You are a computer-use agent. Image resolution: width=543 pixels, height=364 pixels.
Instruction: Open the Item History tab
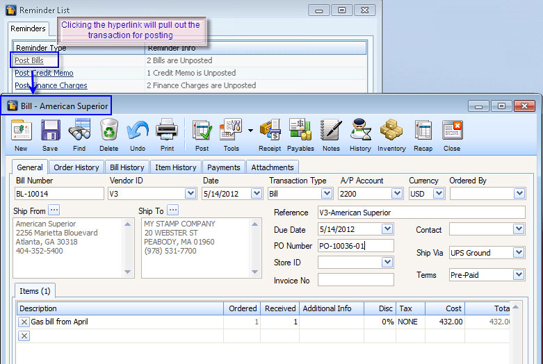click(176, 167)
